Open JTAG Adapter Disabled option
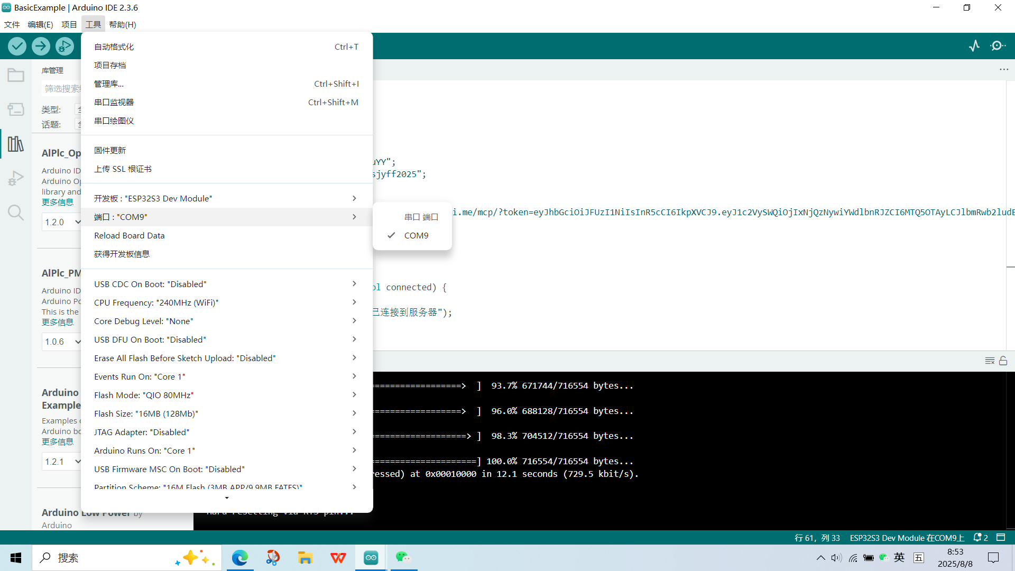Image resolution: width=1015 pixels, height=571 pixels. (227, 432)
